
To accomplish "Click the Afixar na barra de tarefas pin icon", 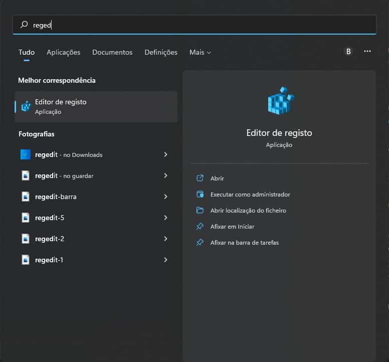I will (200, 243).
